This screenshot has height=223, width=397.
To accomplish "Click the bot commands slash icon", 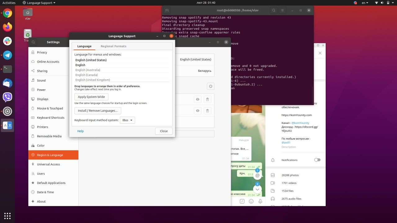I will click(x=242, y=201).
